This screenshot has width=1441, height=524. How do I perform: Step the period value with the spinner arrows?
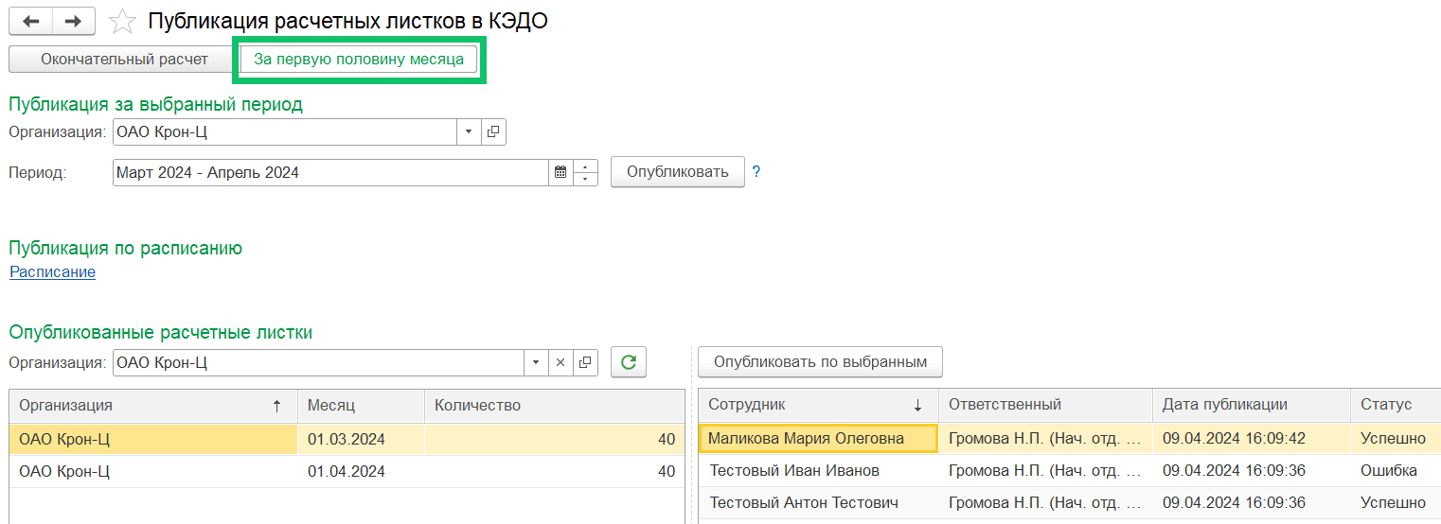586,172
